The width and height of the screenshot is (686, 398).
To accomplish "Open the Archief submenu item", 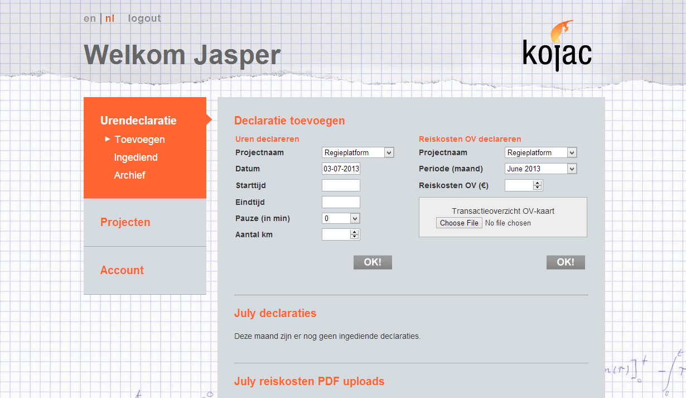I will click(x=129, y=175).
